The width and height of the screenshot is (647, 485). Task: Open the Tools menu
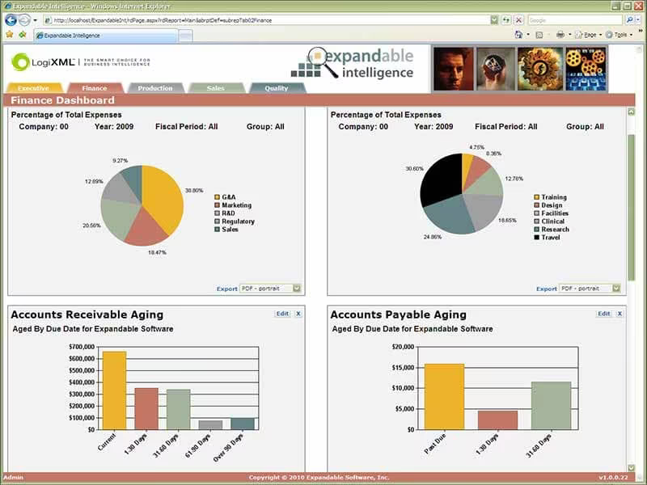coord(619,35)
